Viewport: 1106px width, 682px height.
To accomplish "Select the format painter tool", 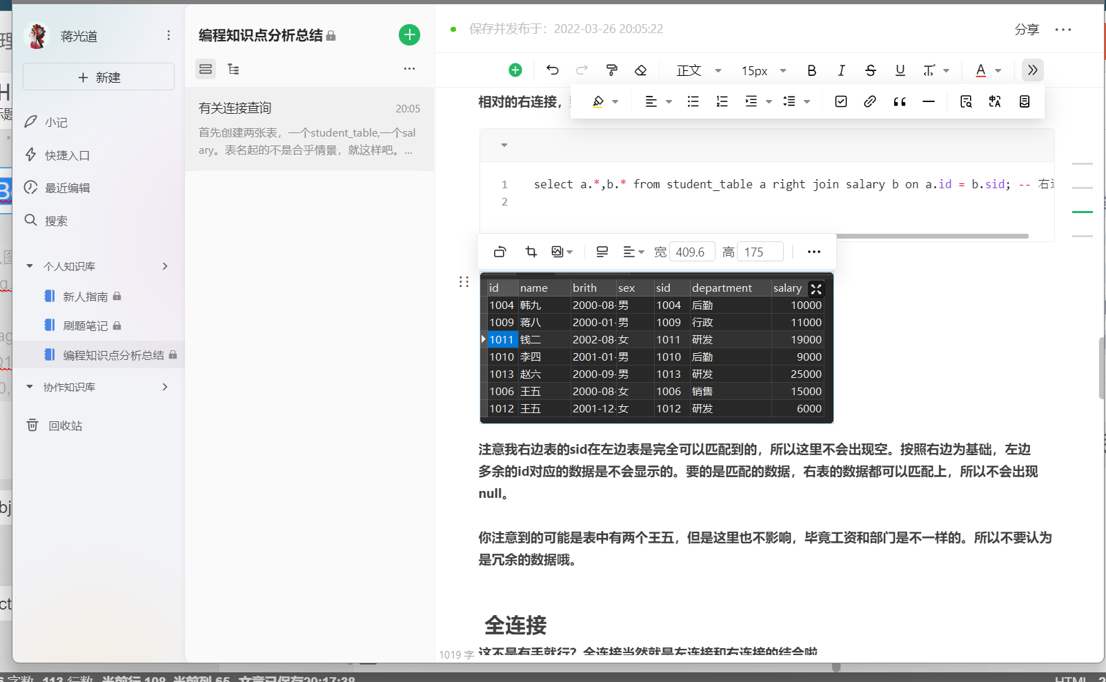I will (x=611, y=70).
